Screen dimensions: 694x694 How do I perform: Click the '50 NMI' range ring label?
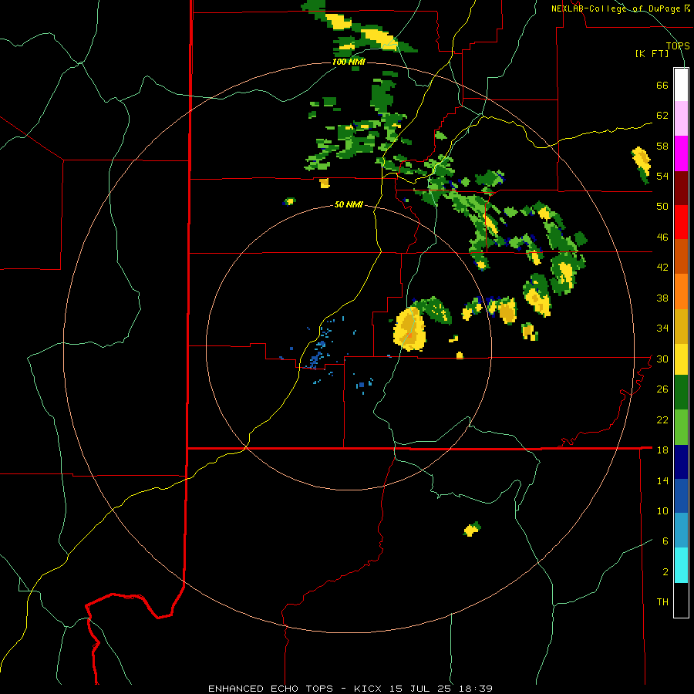pos(349,204)
